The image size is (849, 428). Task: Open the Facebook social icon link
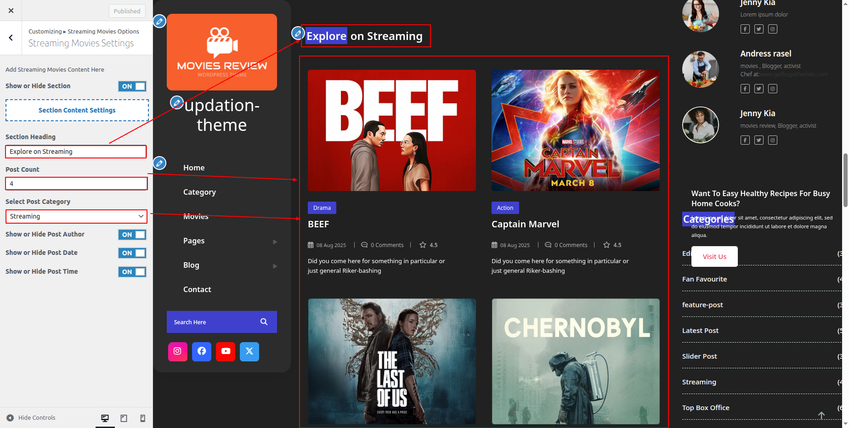click(201, 351)
